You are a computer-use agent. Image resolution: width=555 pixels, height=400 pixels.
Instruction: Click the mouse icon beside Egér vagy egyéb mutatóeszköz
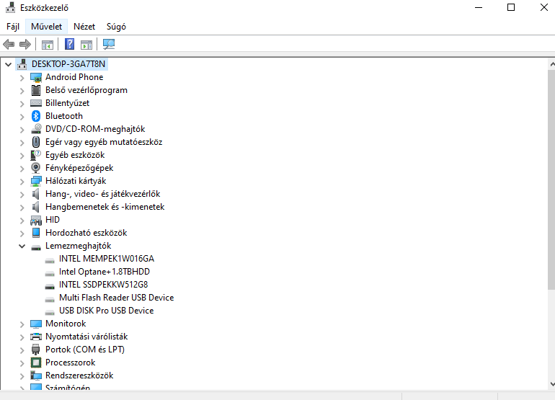(x=36, y=142)
